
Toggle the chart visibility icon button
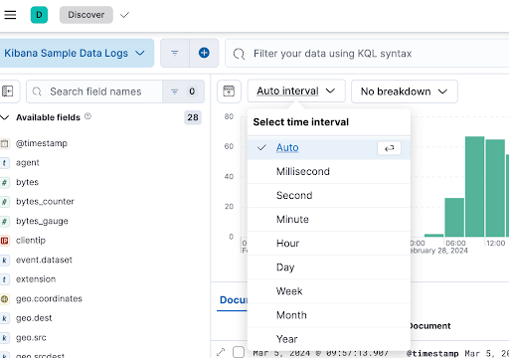click(229, 91)
